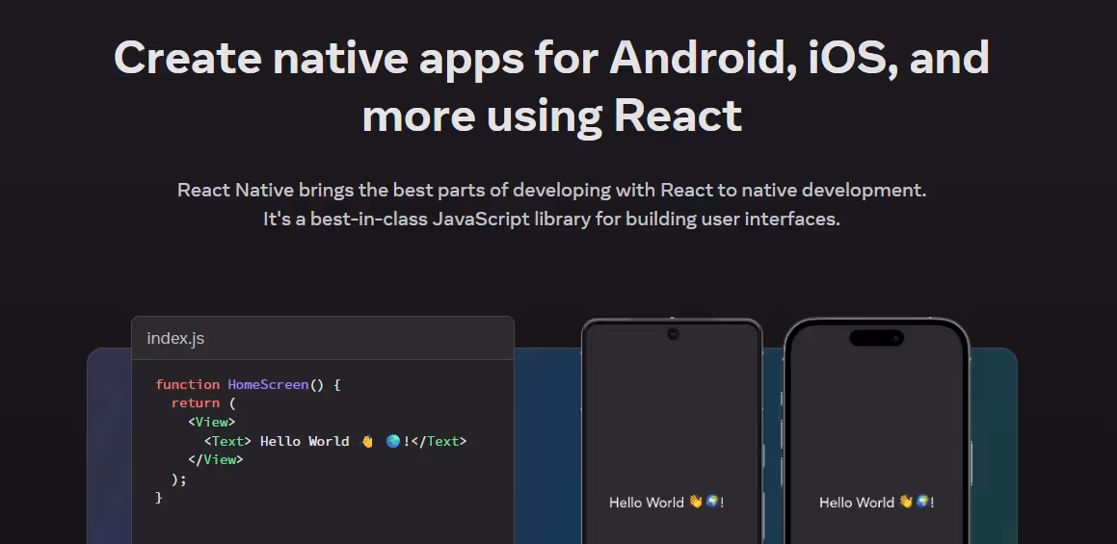
Task: Click the main heading about native apps
Action: [552, 86]
